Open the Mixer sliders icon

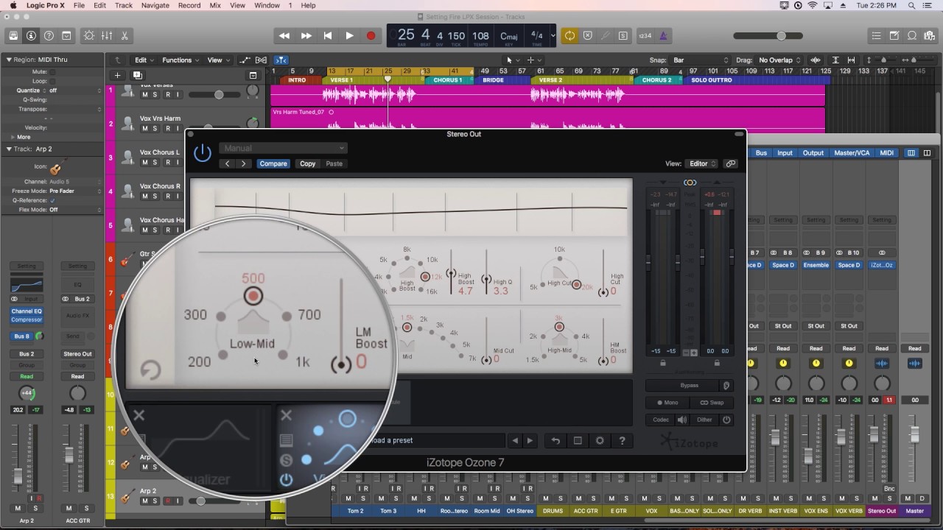[107, 35]
